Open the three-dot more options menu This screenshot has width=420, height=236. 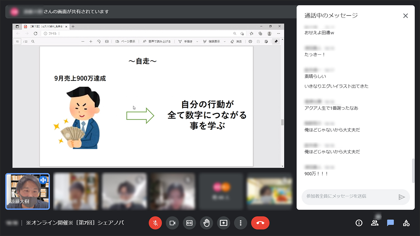[241, 223]
